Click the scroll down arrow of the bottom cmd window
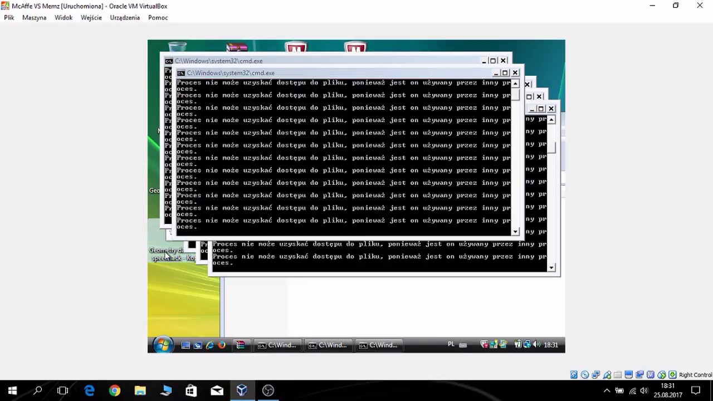Screen dimensions: 713x401 pos(551,268)
